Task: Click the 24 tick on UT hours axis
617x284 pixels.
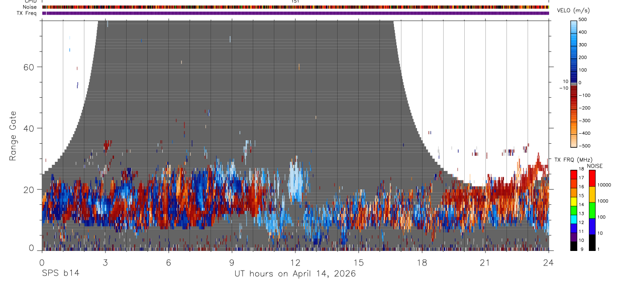Action: 549,262
